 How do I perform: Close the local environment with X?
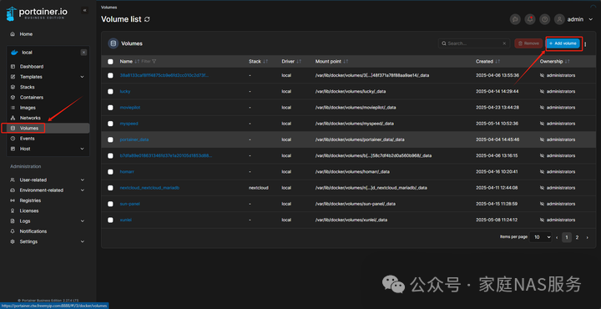(x=83, y=53)
